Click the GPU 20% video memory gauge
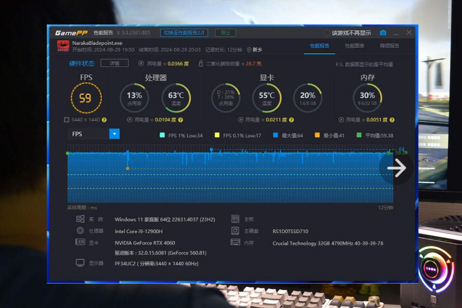Viewport: 462px width, 308px height. (308, 98)
